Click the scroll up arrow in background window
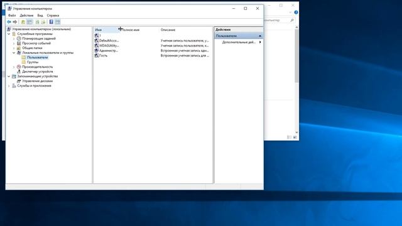The width and height of the screenshot is (402, 226). [x=296, y=27]
